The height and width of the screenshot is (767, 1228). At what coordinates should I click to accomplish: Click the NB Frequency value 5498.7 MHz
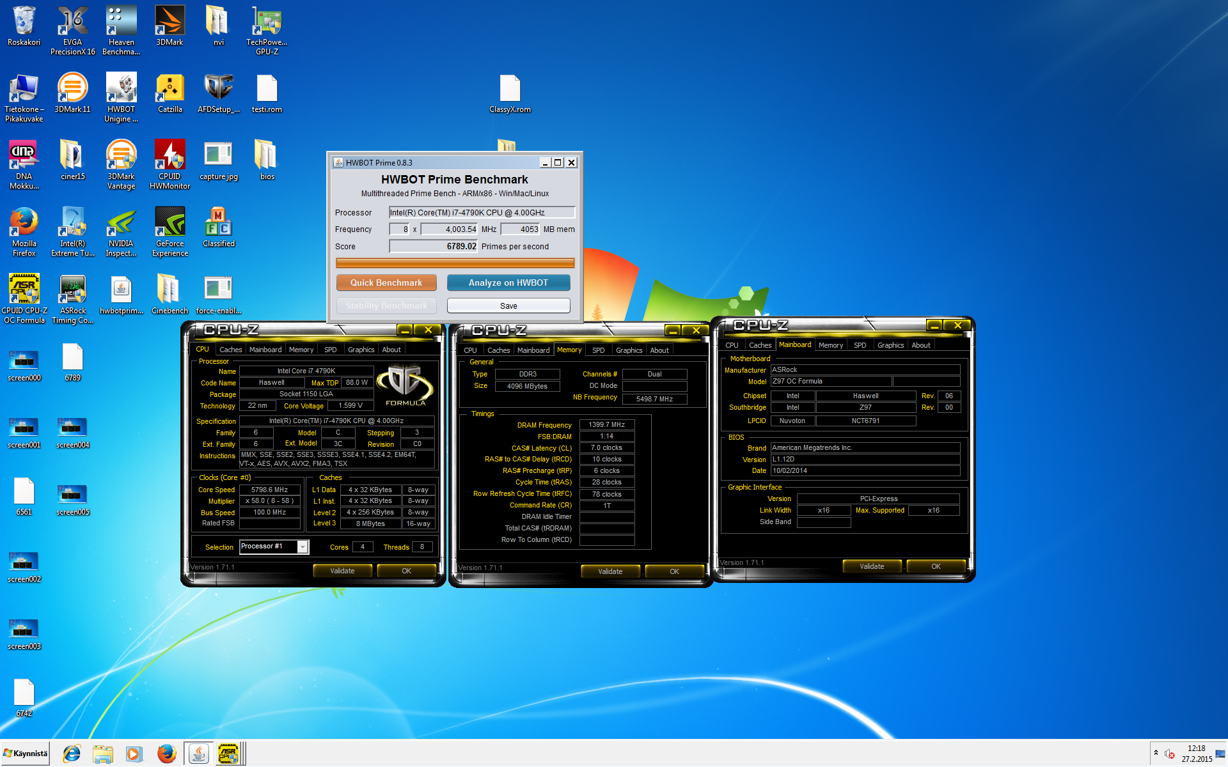pyautogui.click(x=654, y=399)
